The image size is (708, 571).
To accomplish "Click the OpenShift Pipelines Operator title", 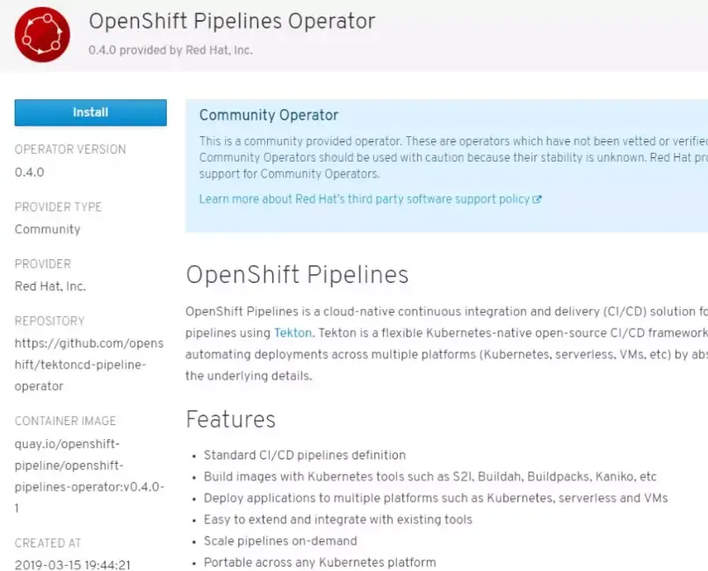I will [232, 21].
